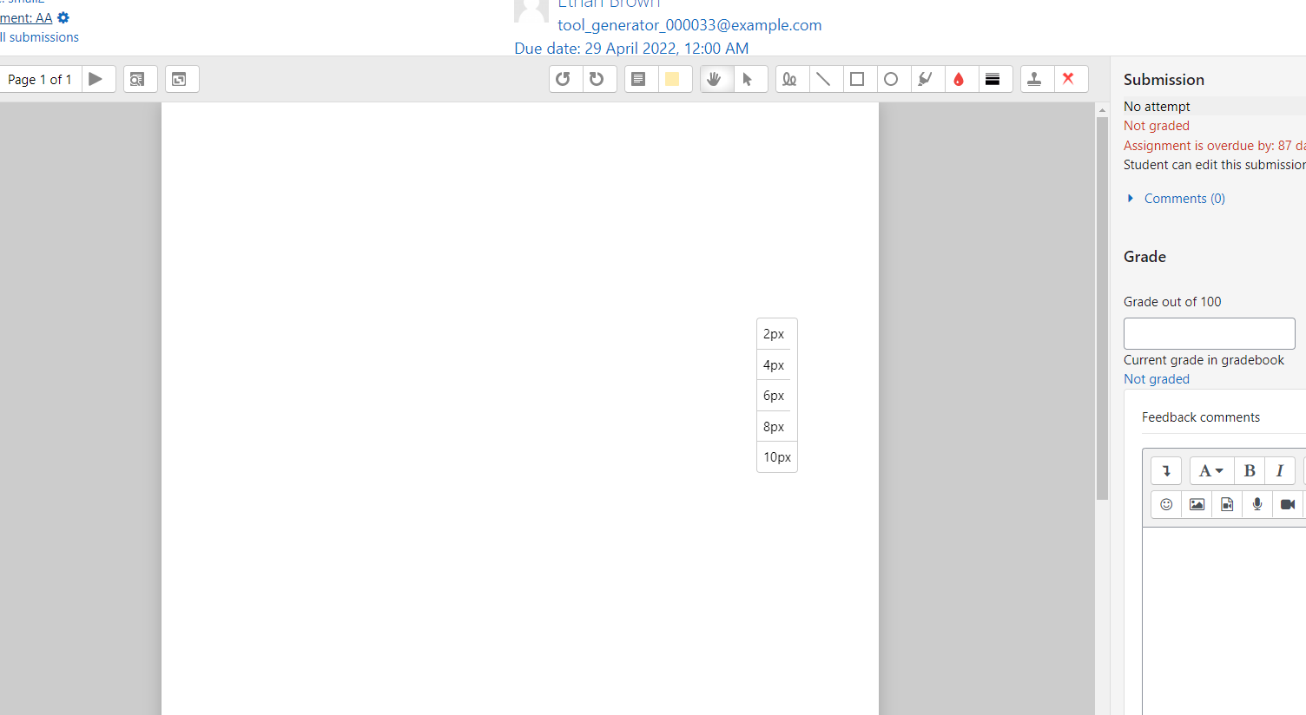This screenshot has width=1306, height=715.
Task: Select the rectangle tool
Action: tap(859, 79)
